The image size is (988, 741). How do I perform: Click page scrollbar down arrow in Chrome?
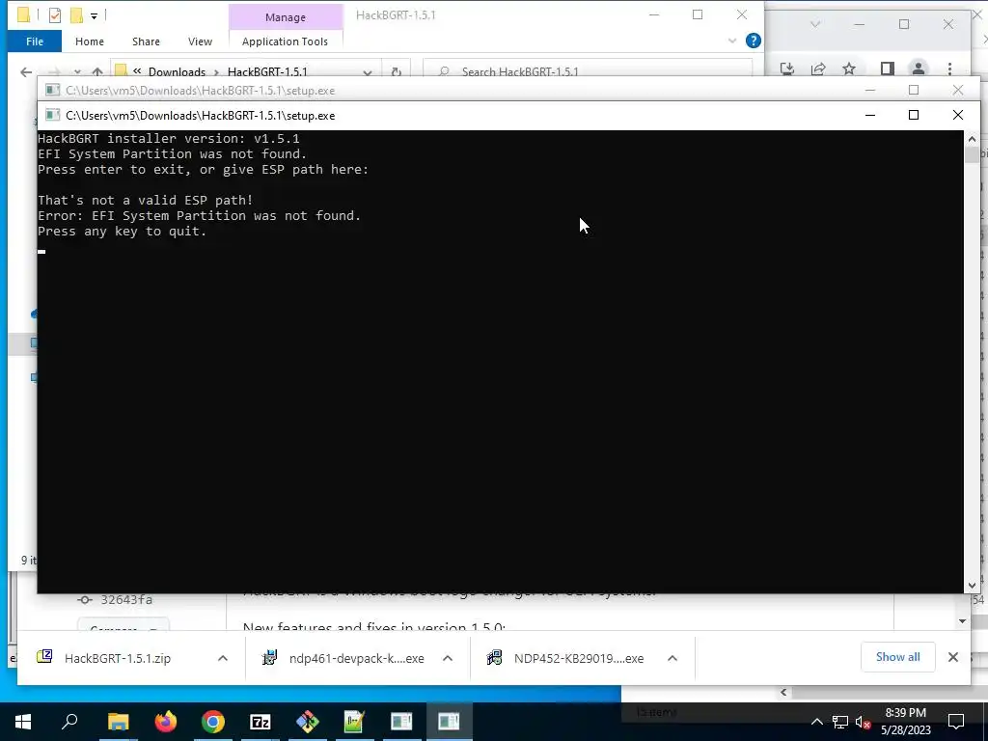tap(962, 621)
